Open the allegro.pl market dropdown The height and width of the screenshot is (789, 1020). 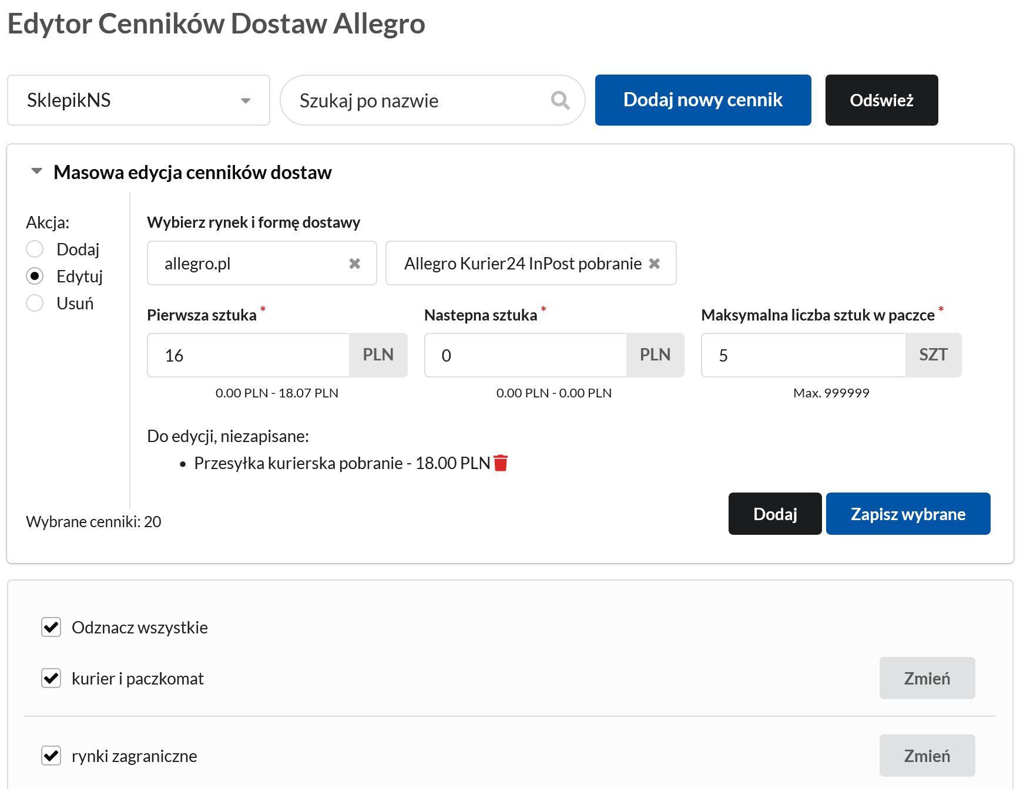(x=261, y=263)
